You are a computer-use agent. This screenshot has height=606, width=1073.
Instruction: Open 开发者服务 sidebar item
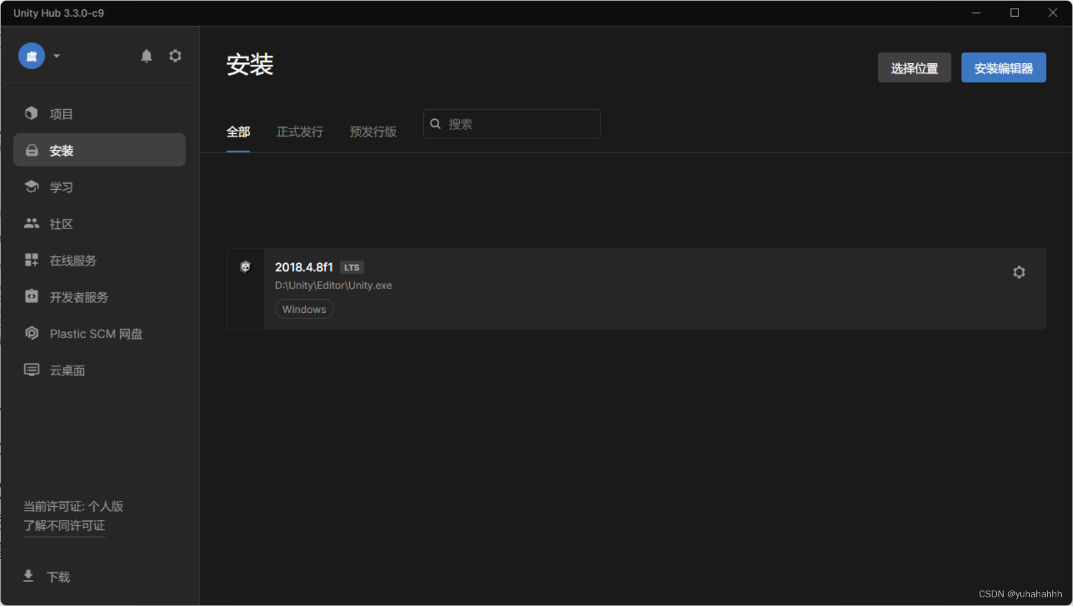point(99,297)
